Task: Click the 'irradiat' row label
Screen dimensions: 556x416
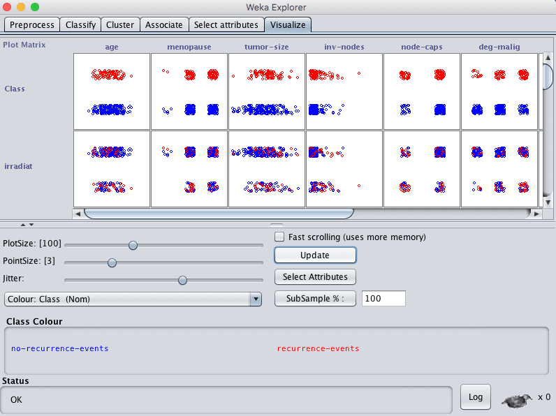Action: pyautogui.click(x=18, y=166)
